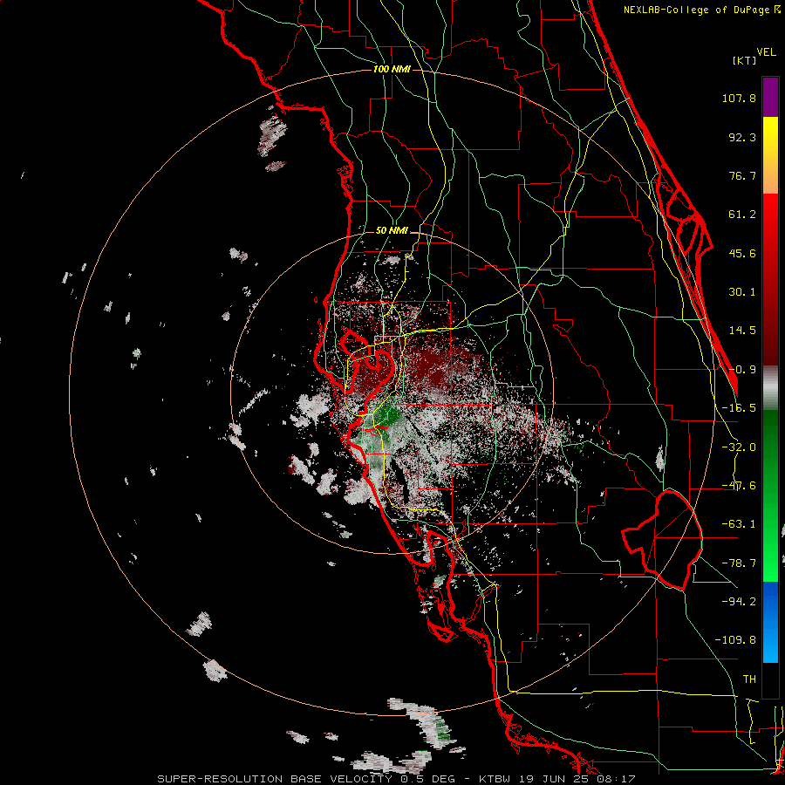The width and height of the screenshot is (785, 785).
Task: Select the -109.8 velocity scale value
Action: [x=735, y=640]
